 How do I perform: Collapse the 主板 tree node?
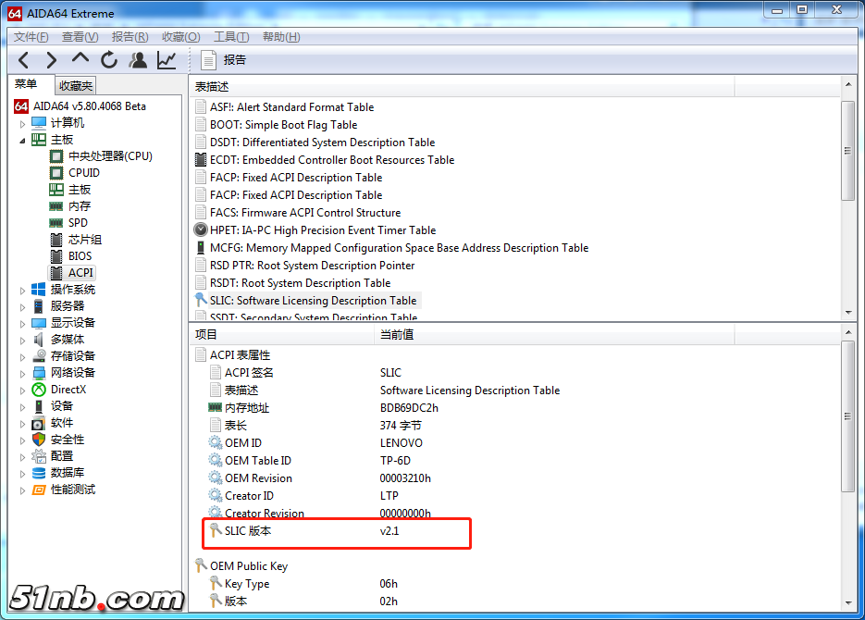(23, 140)
